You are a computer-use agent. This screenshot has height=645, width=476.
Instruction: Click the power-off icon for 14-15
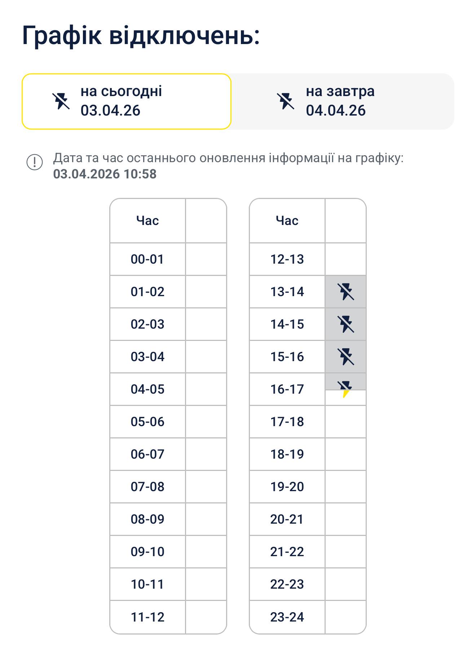(345, 324)
